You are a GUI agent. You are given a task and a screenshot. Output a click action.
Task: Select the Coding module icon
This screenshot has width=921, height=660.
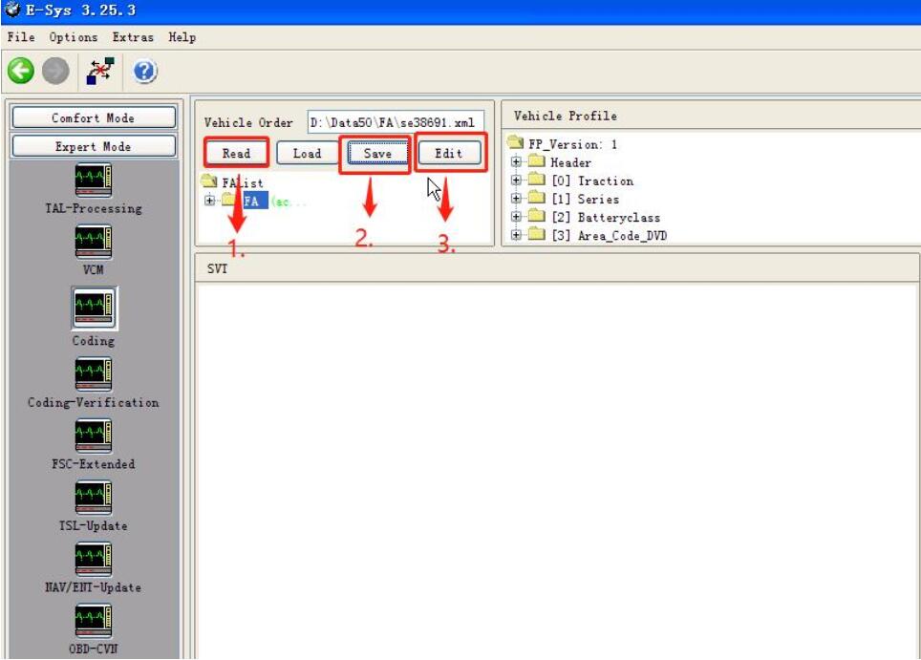coord(94,309)
